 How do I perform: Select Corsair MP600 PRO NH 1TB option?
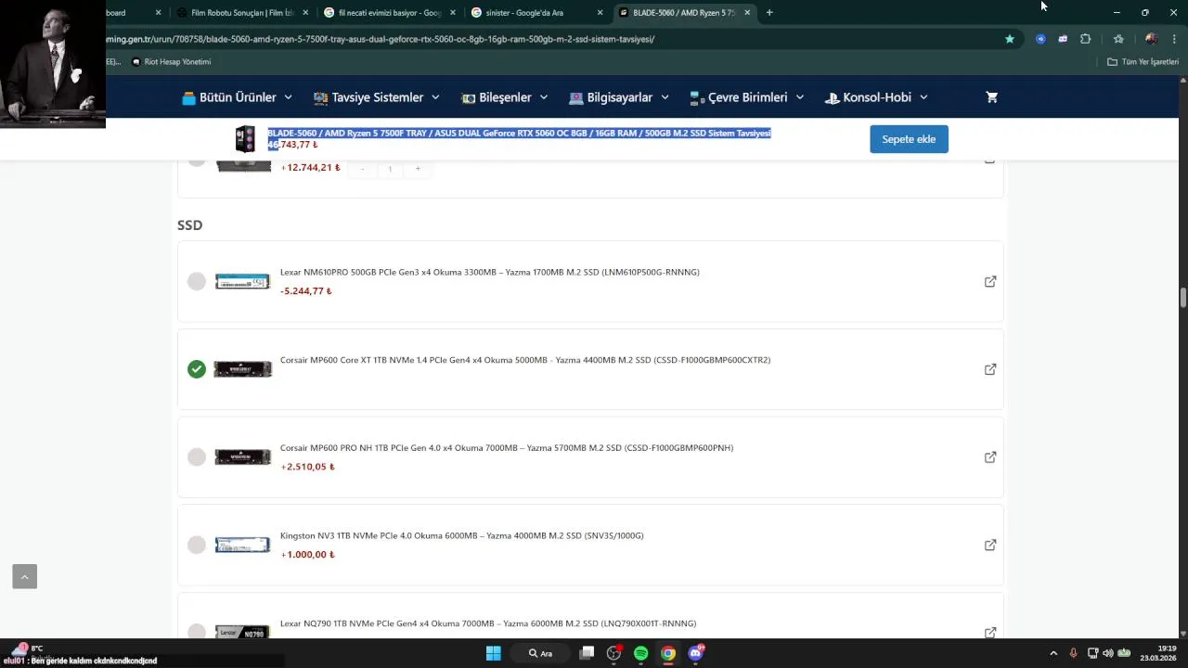pos(197,457)
